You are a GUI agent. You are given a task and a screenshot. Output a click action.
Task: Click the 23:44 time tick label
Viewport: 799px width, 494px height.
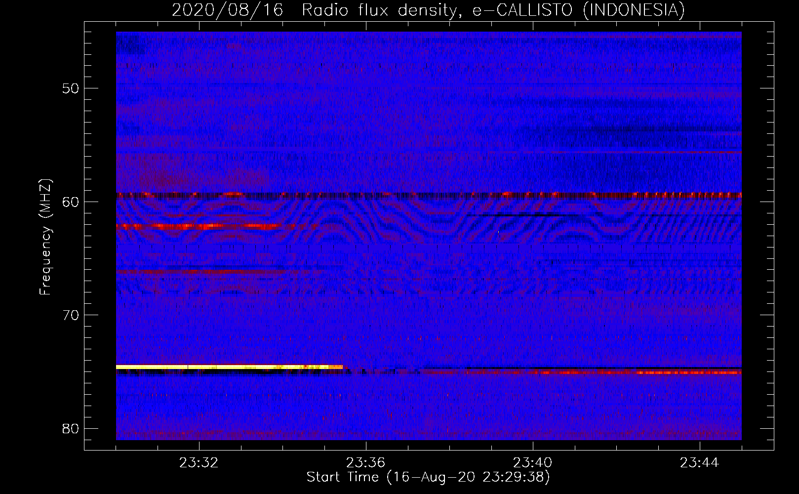700,463
